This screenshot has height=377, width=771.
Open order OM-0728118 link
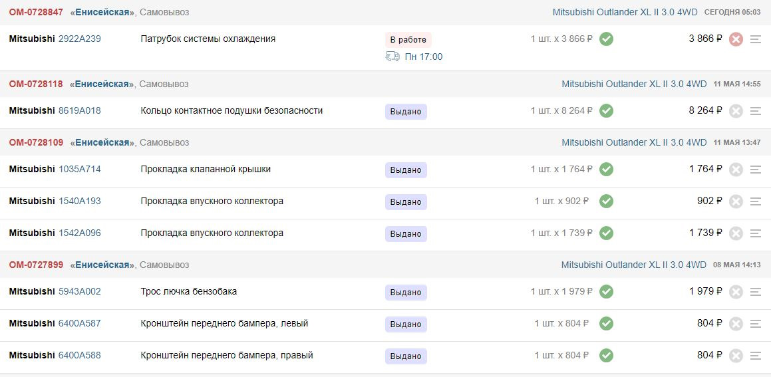[x=36, y=84]
